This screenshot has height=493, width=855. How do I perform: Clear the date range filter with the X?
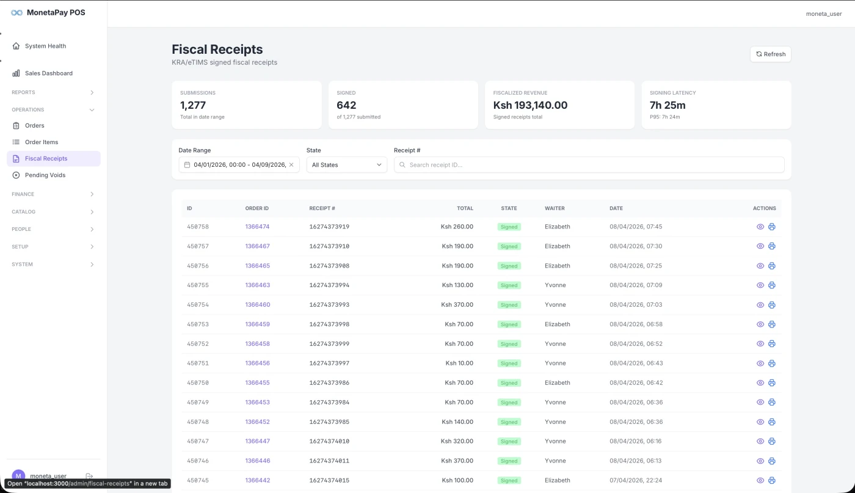(292, 164)
